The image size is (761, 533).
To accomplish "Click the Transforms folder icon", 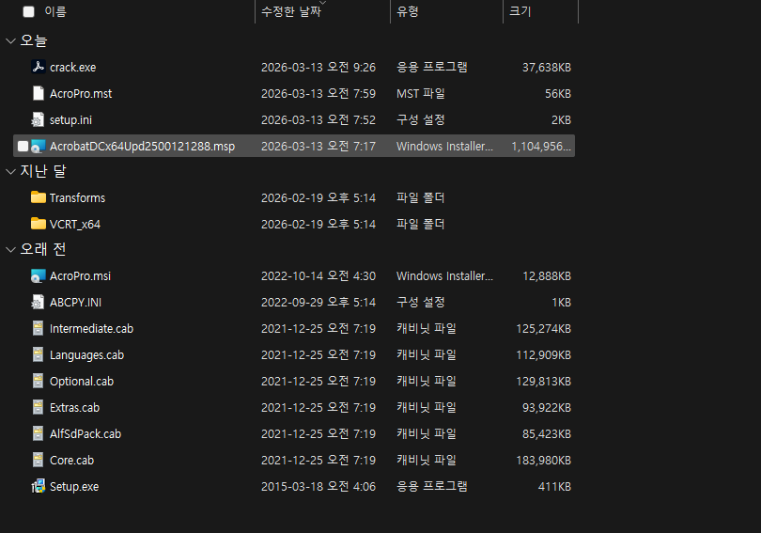I will click(x=38, y=197).
